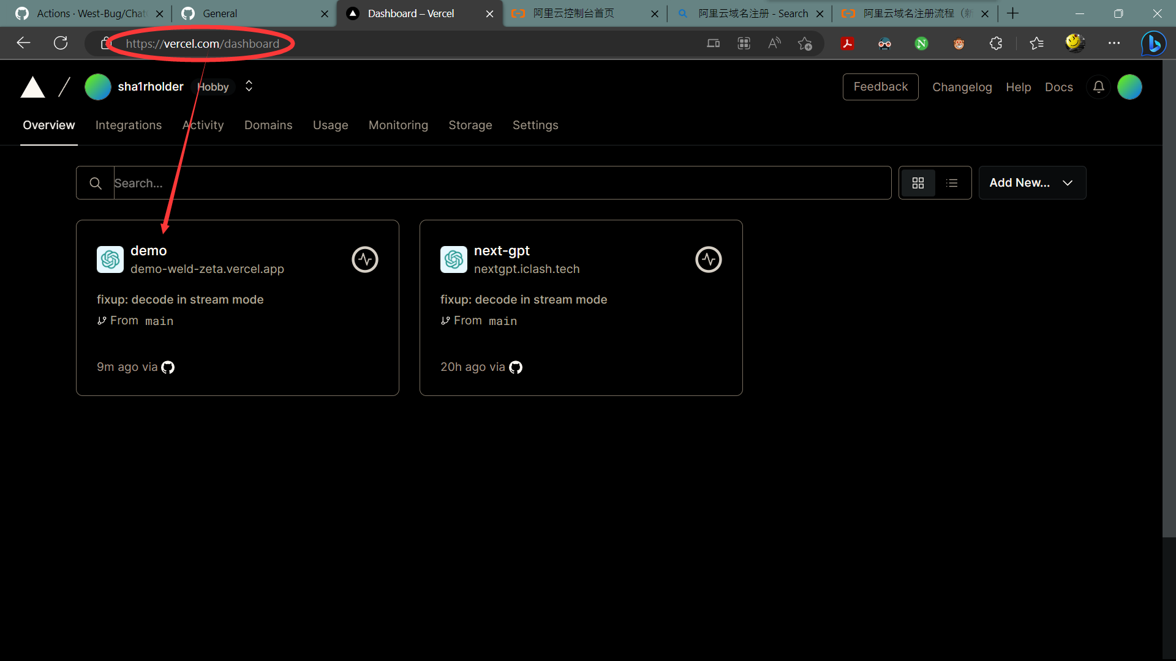The width and height of the screenshot is (1176, 661).
Task: Go to the Domains tab
Action: tap(268, 125)
